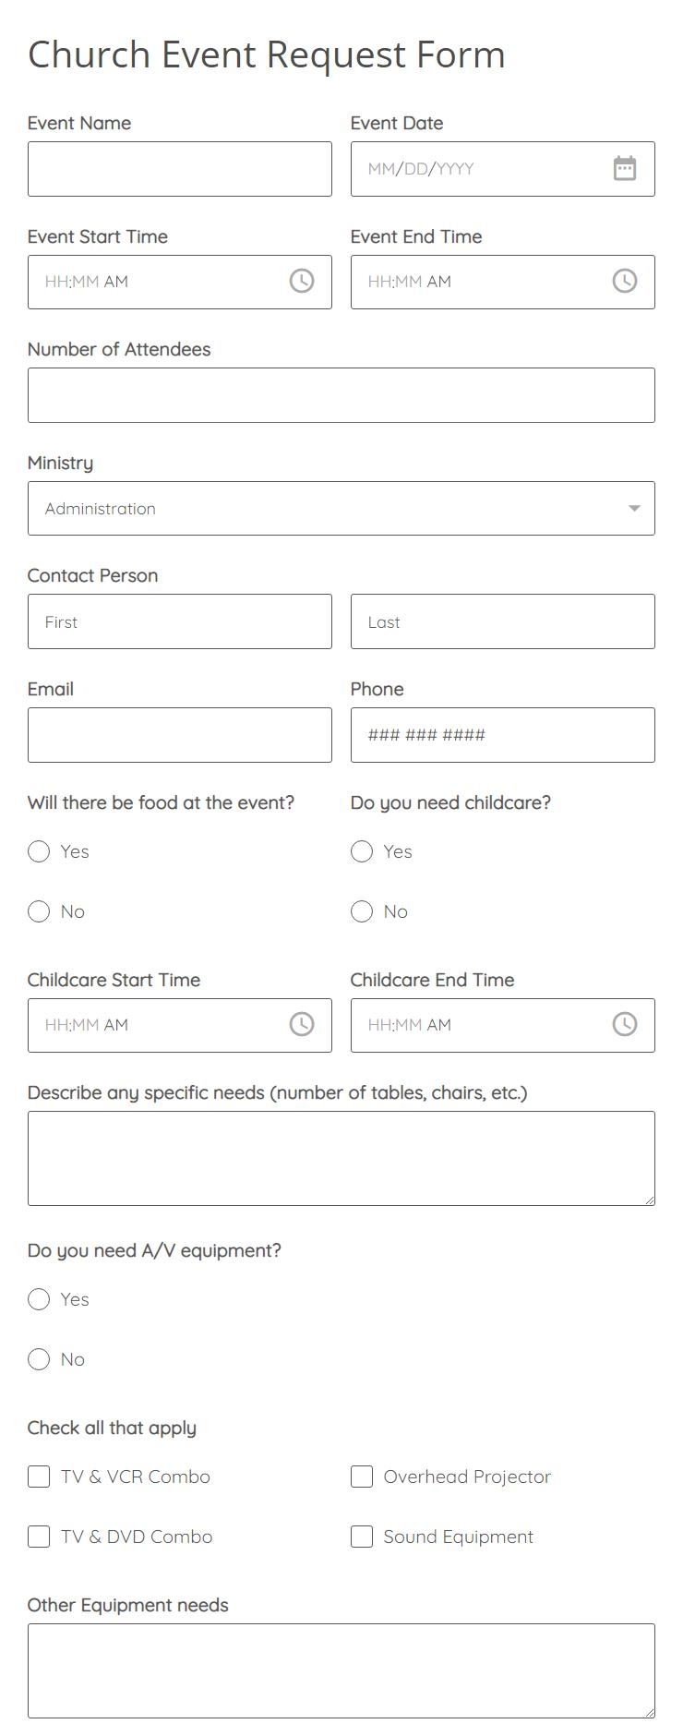Viewport: 683px width, 1736px height.
Task: Check the Overhead Projector box
Action: point(361,1477)
